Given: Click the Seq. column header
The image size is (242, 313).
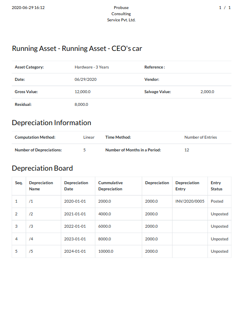Looking at the screenshot, I should pos(19,183).
